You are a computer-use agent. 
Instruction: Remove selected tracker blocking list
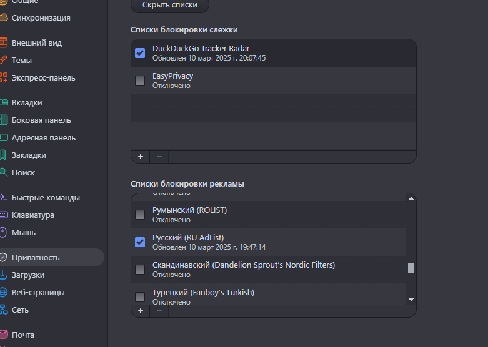pyautogui.click(x=159, y=157)
